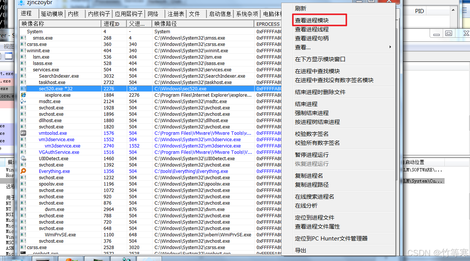
Task: Click the Internet Explorer icon beside iexplore.exe
Action: tap(23, 95)
